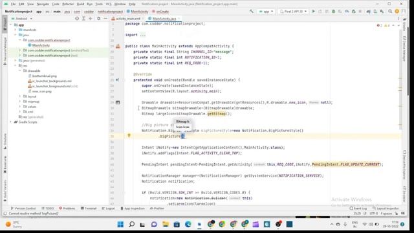Collapse the app module tree node
Image resolution: width=414 pixels, height=233 pixels.
pos(11,25)
